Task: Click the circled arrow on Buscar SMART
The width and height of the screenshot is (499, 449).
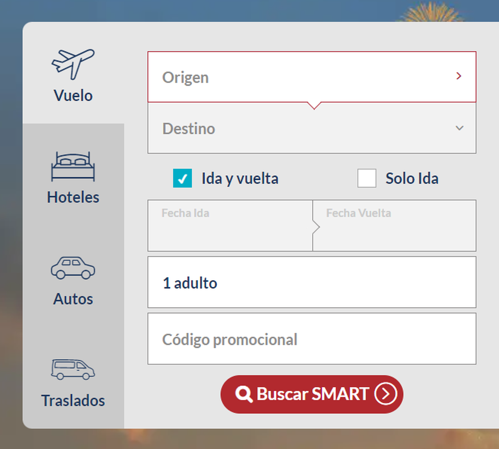Action: tap(385, 394)
